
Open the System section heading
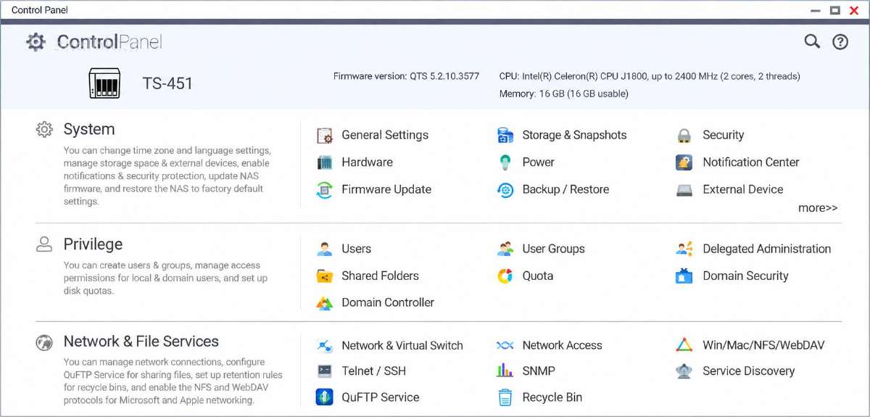click(89, 130)
